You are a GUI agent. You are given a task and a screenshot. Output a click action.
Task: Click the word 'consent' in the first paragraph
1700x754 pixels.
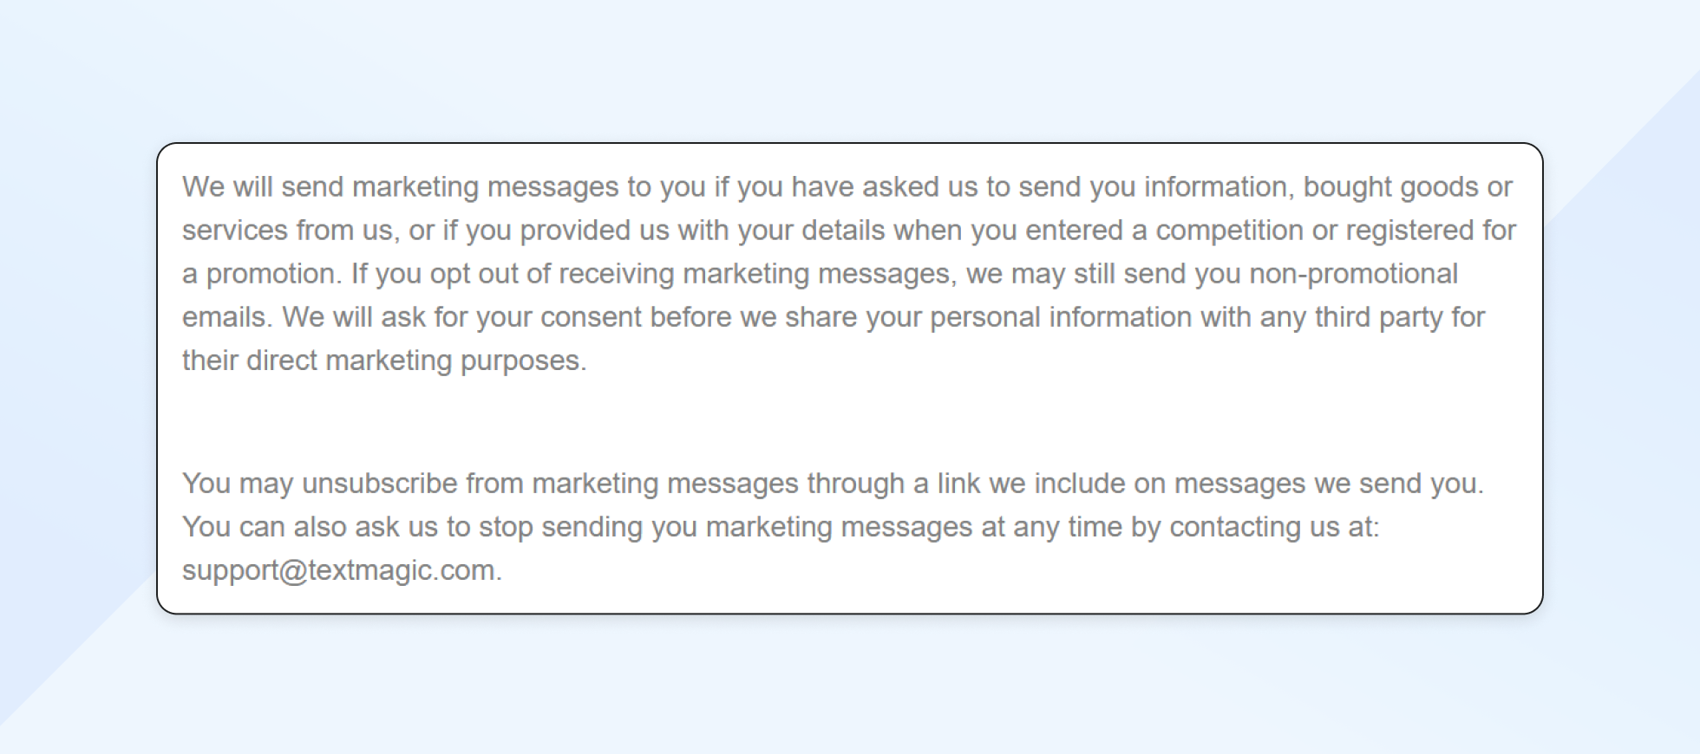(591, 317)
